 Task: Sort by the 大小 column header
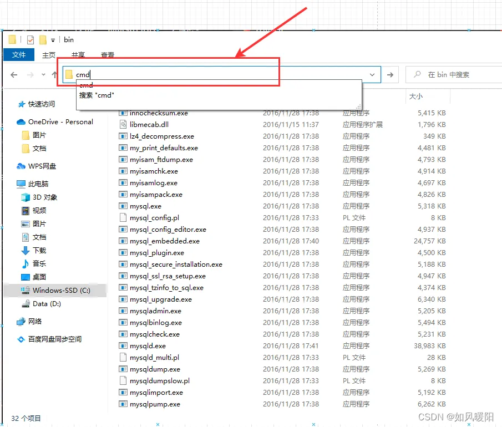click(416, 96)
